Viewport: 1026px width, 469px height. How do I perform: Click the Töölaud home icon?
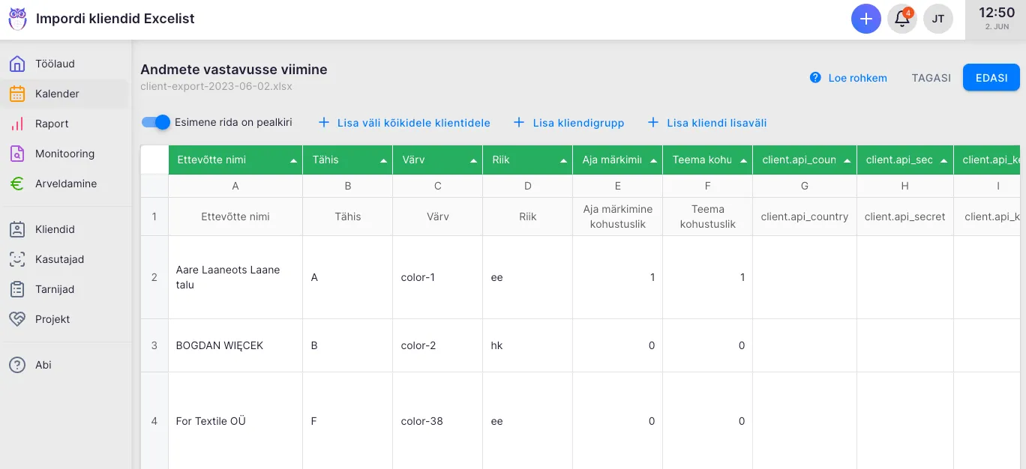coord(17,64)
